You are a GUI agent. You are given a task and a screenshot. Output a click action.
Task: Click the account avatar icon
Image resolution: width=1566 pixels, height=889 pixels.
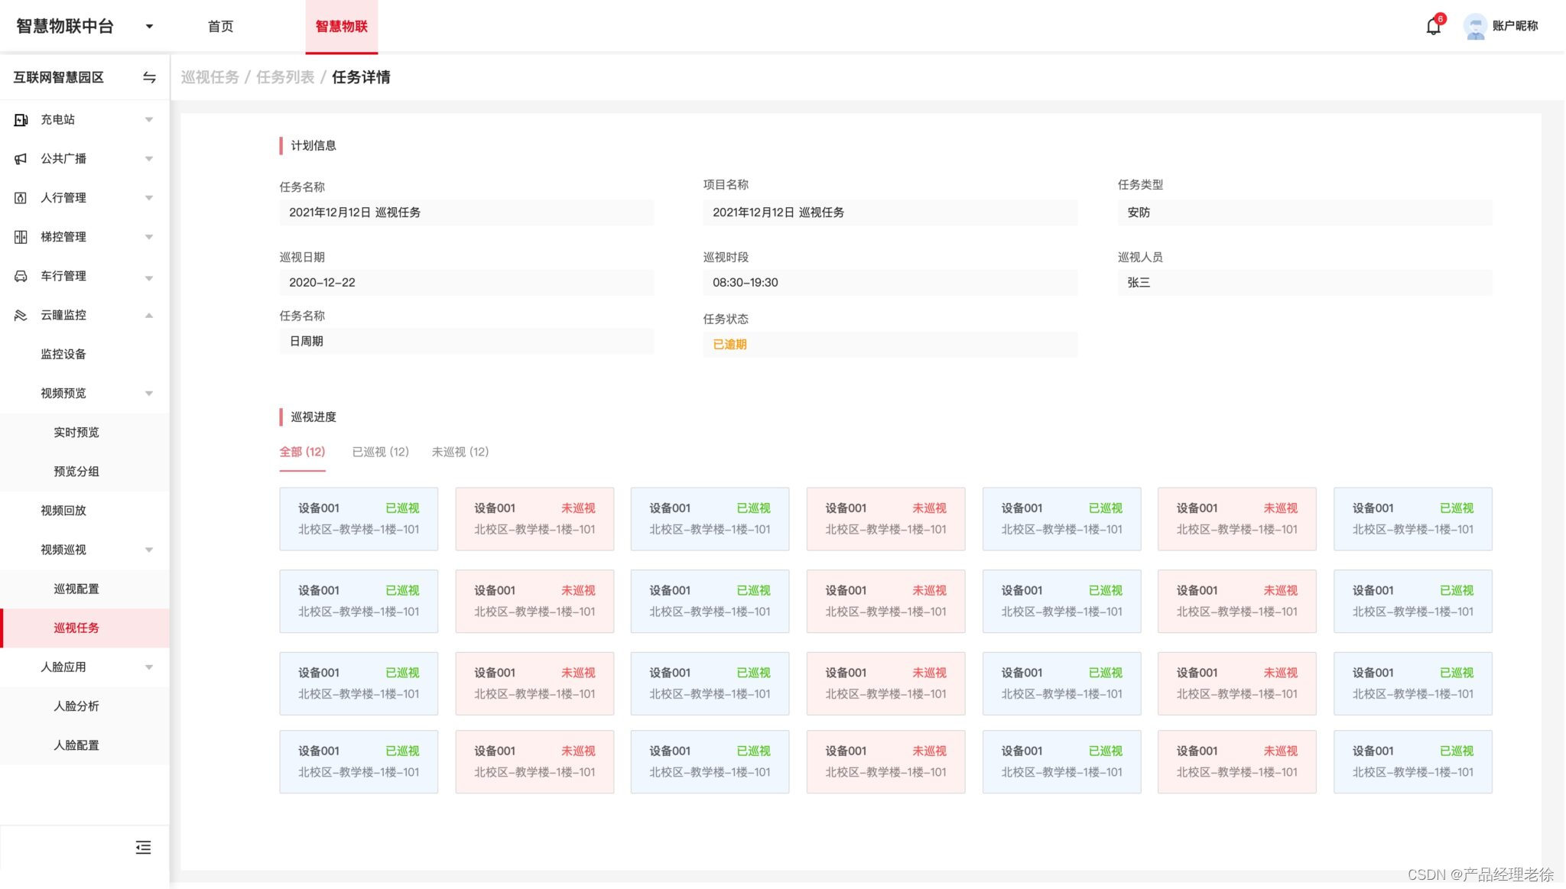[x=1474, y=27]
